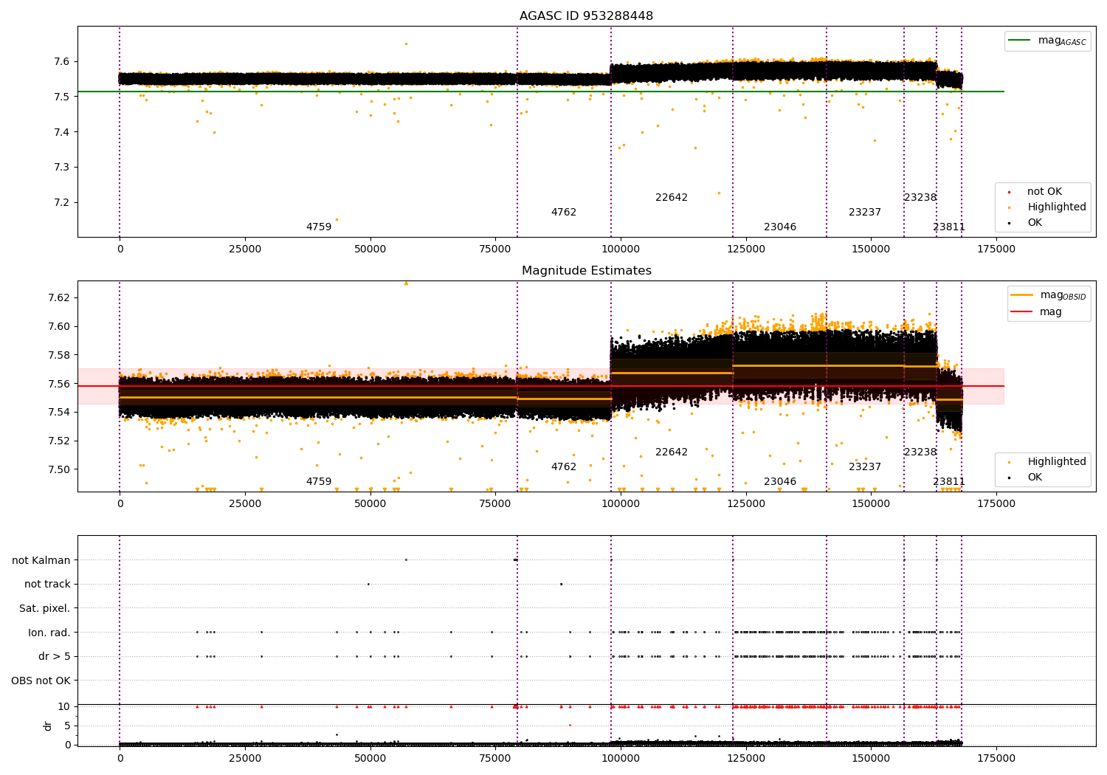This screenshot has height=775, width=1107.
Task: Click the 50000 x-tick under the bottom plot
Action: 370,757
